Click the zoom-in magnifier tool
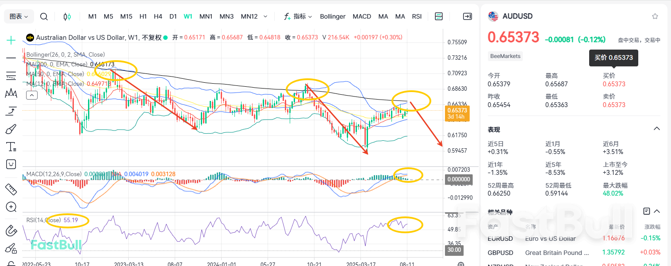This screenshot has width=671, height=266. point(11,207)
